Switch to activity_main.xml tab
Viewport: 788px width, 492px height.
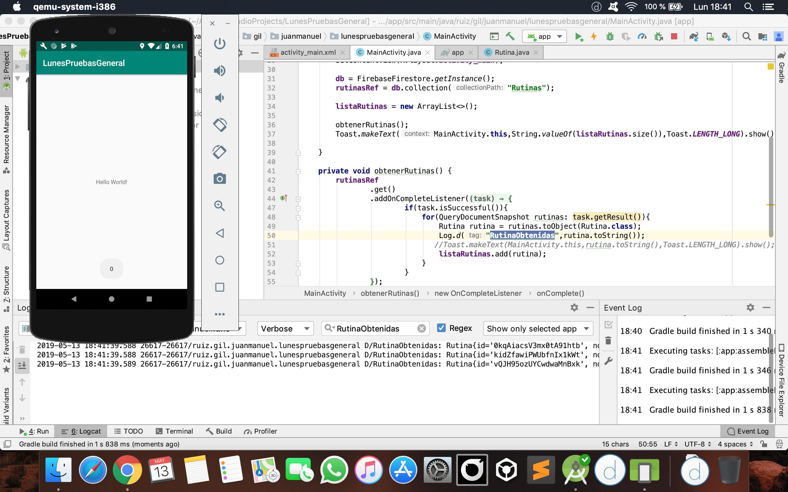(x=308, y=52)
